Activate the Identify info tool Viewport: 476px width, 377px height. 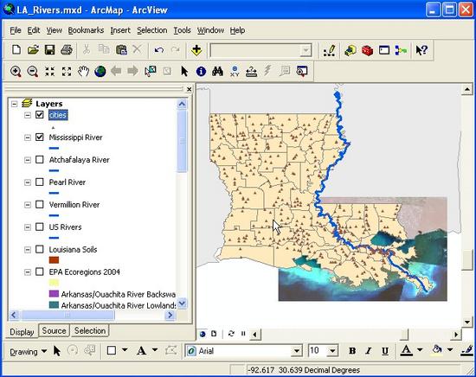click(201, 72)
